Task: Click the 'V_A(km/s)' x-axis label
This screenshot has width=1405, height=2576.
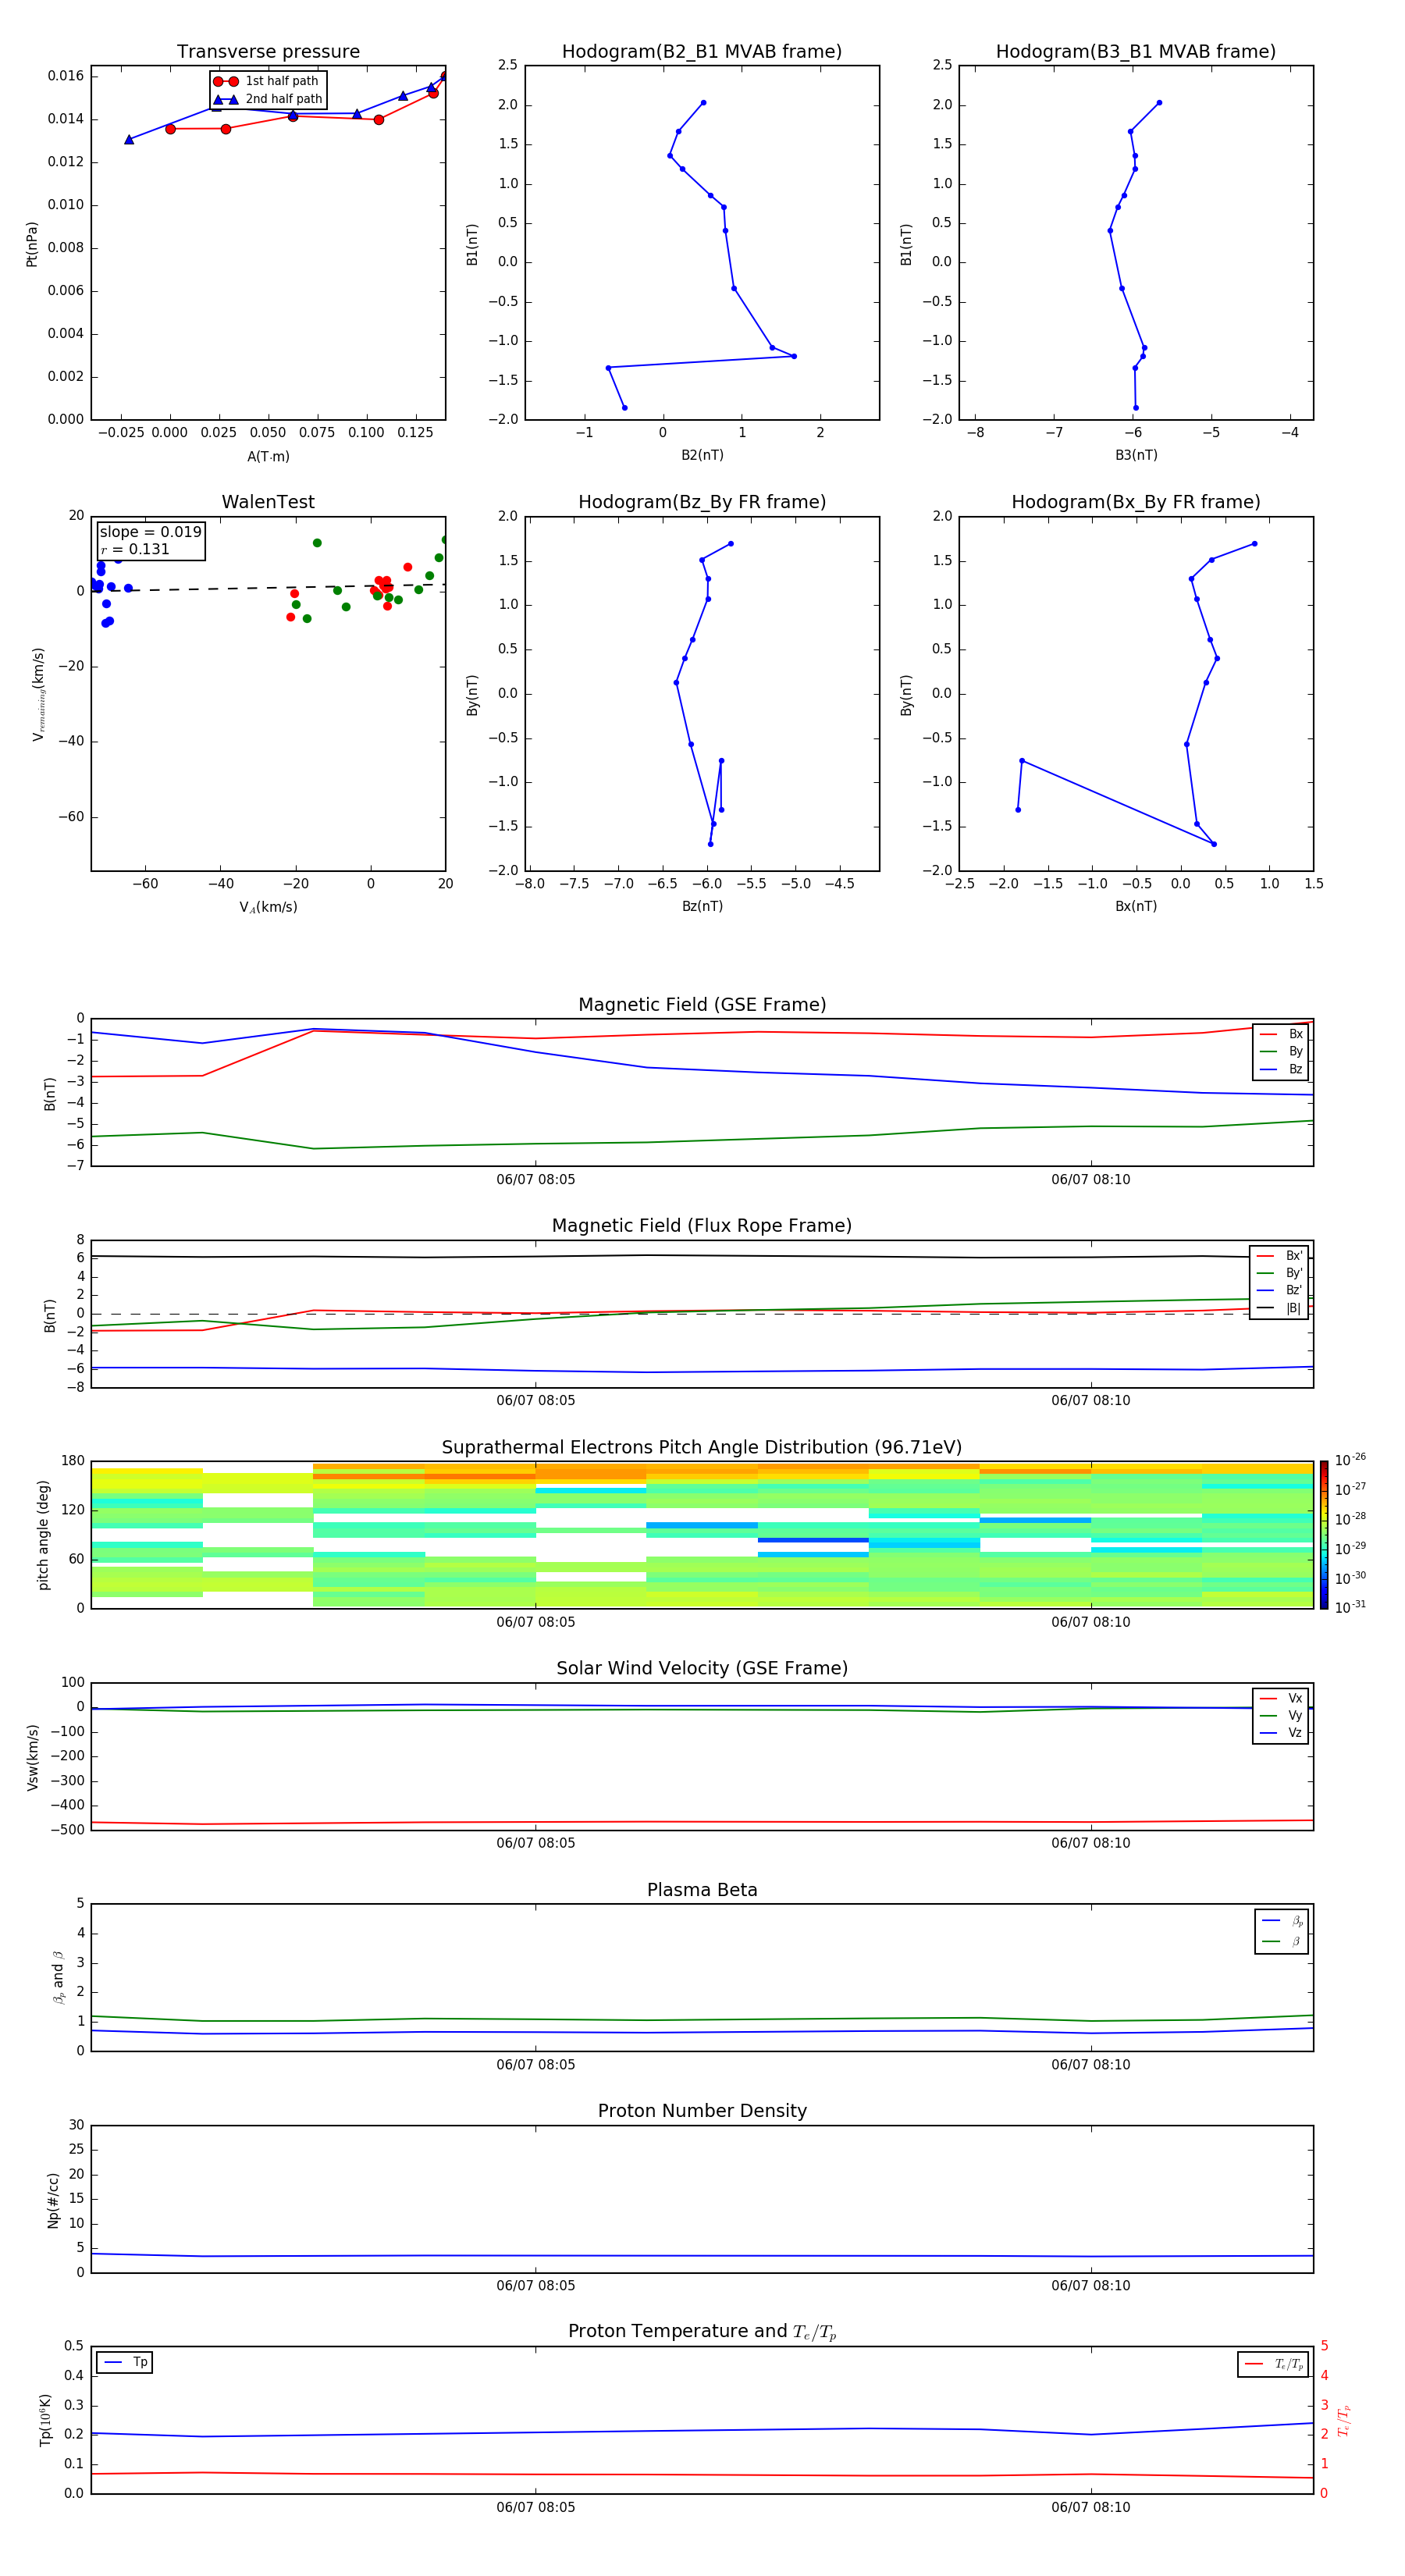Action: (x=268, y=908)
